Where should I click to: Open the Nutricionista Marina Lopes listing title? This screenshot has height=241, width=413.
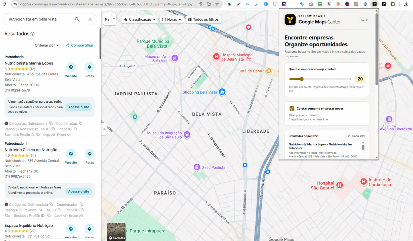(x=29, y=63)
